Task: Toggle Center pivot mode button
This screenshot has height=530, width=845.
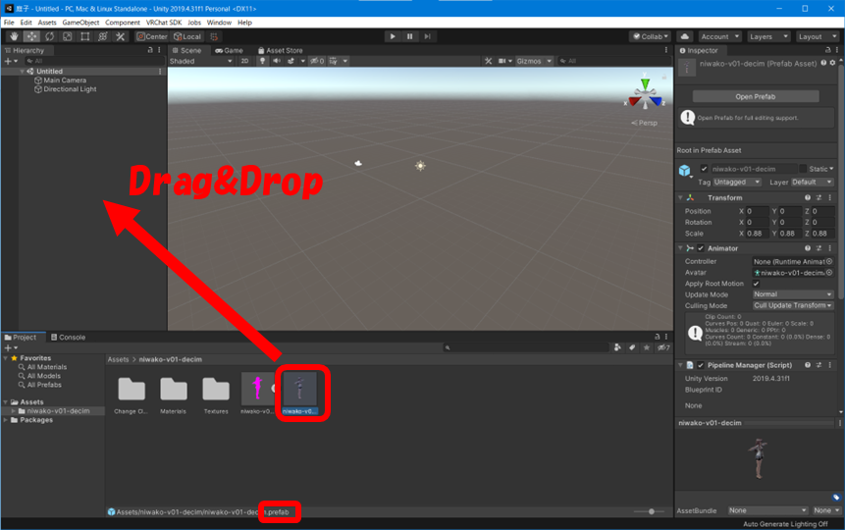Action: click(153, 36)
